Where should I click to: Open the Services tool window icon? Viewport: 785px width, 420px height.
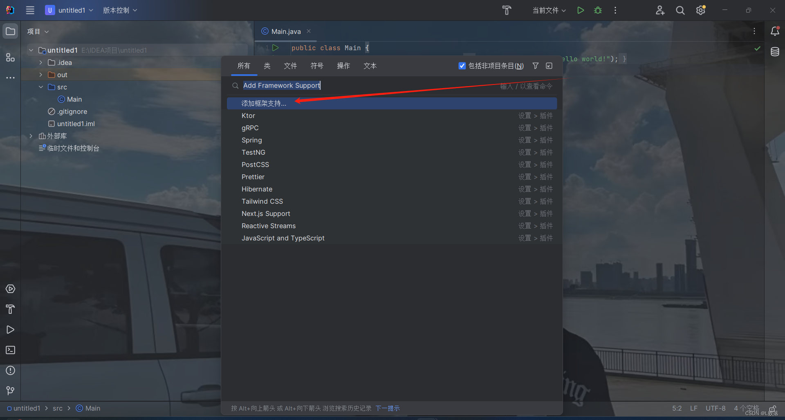[x=10, y=289]
